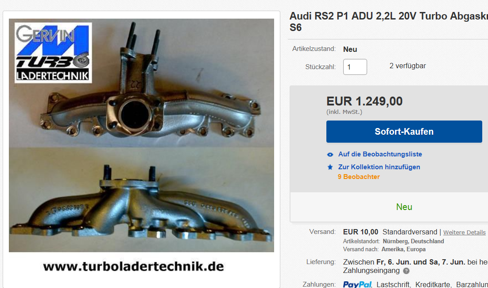488x288 pixels.
Task: Click the Audi RS2 listing title
Action: (x=388, y=21)
